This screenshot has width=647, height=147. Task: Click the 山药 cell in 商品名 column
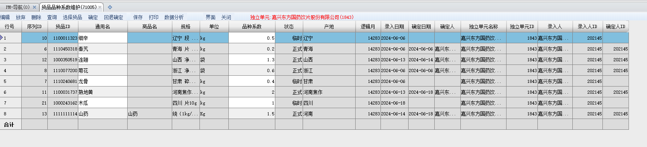pos(150,114)
